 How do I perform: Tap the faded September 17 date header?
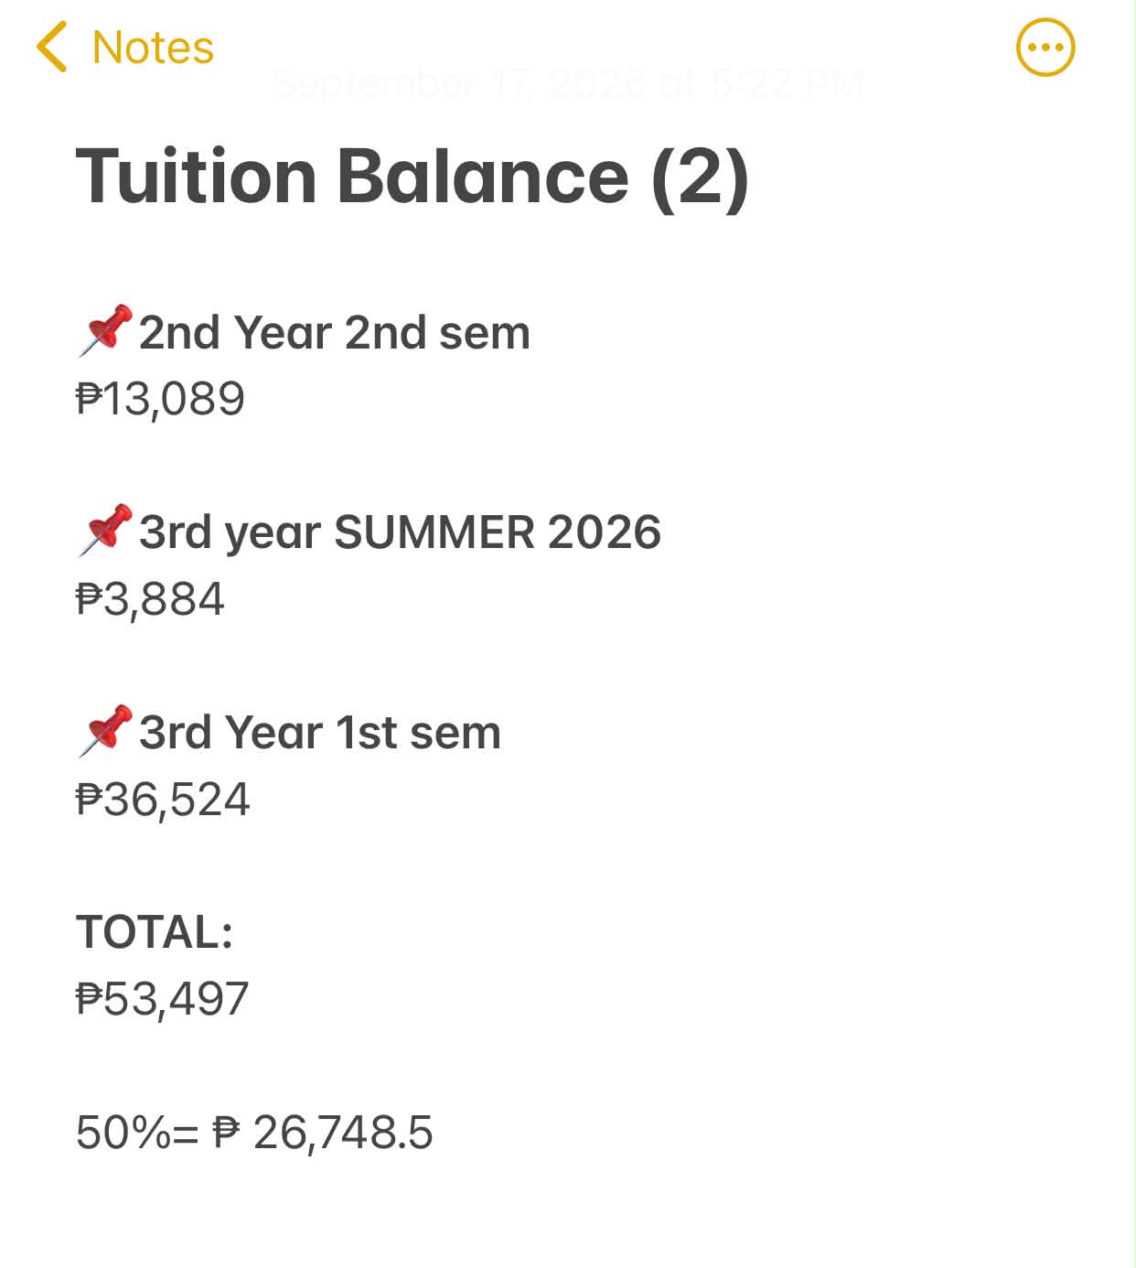(x=568, y=83)
